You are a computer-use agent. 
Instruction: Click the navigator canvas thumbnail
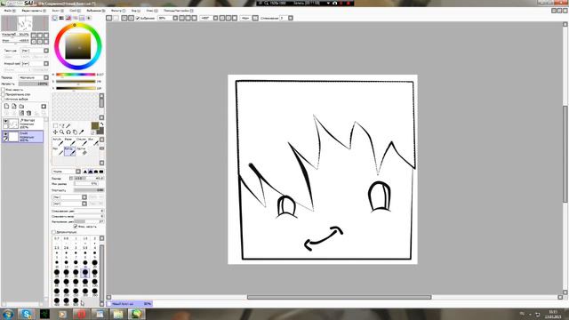tap(25, 23)
